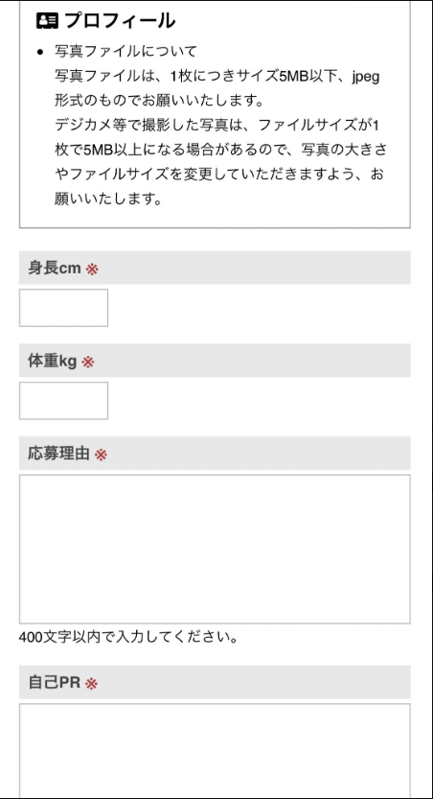Click the red ※ mark next to 自己PR
Screen dimensions: 433x799
(91, 684)
